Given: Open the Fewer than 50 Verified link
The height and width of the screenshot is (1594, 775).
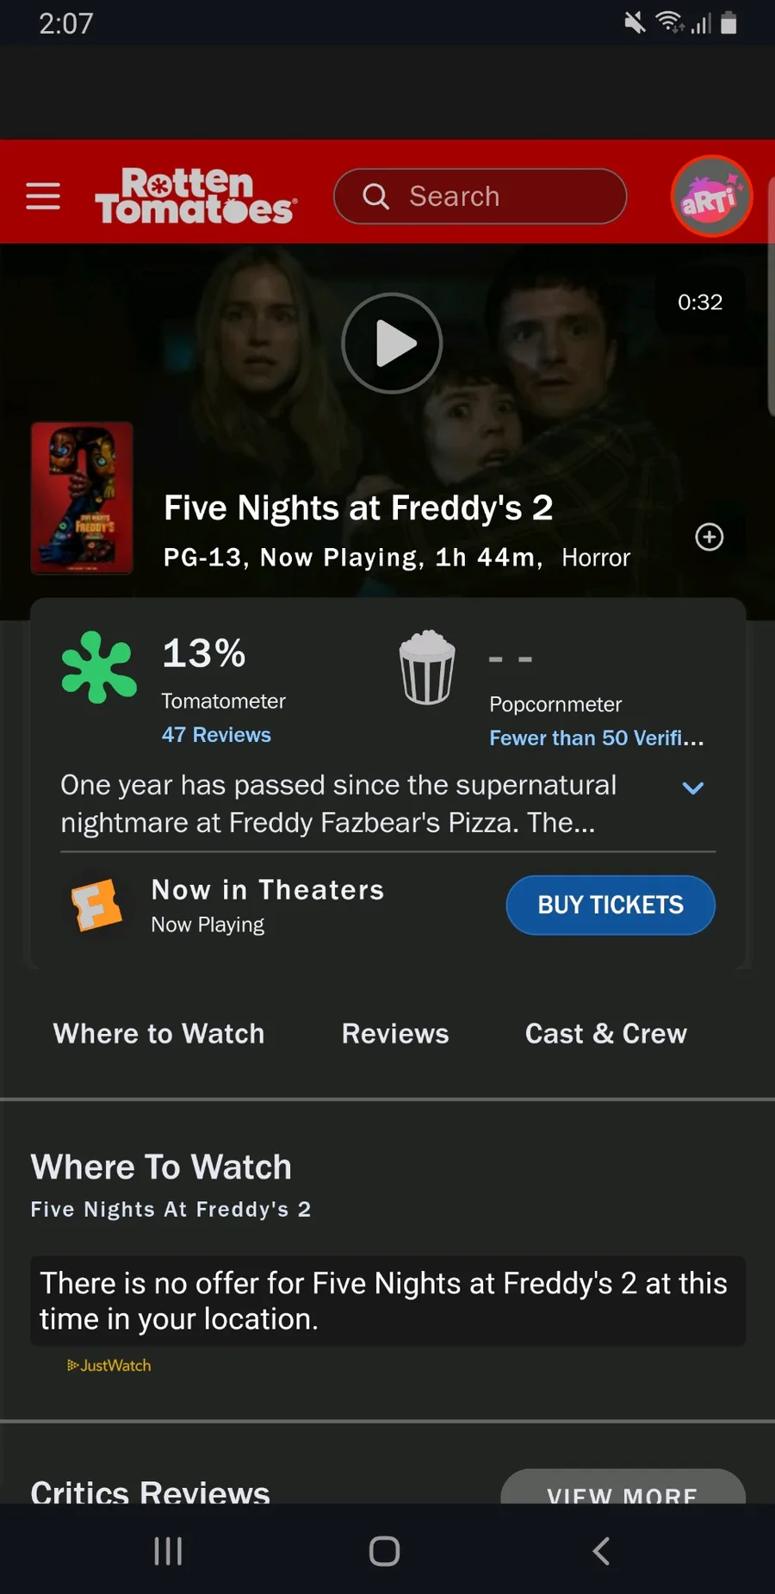Looking at the screenshot, I should 596,738.
